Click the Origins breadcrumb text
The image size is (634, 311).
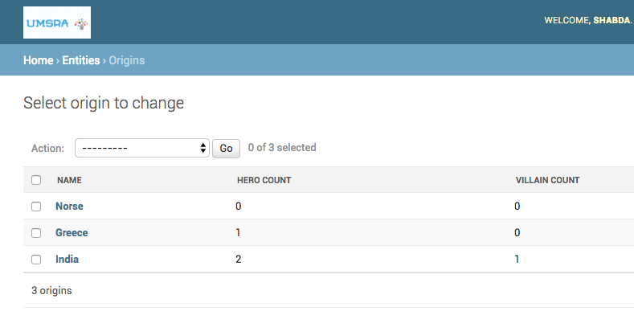[x=127, y=60]
